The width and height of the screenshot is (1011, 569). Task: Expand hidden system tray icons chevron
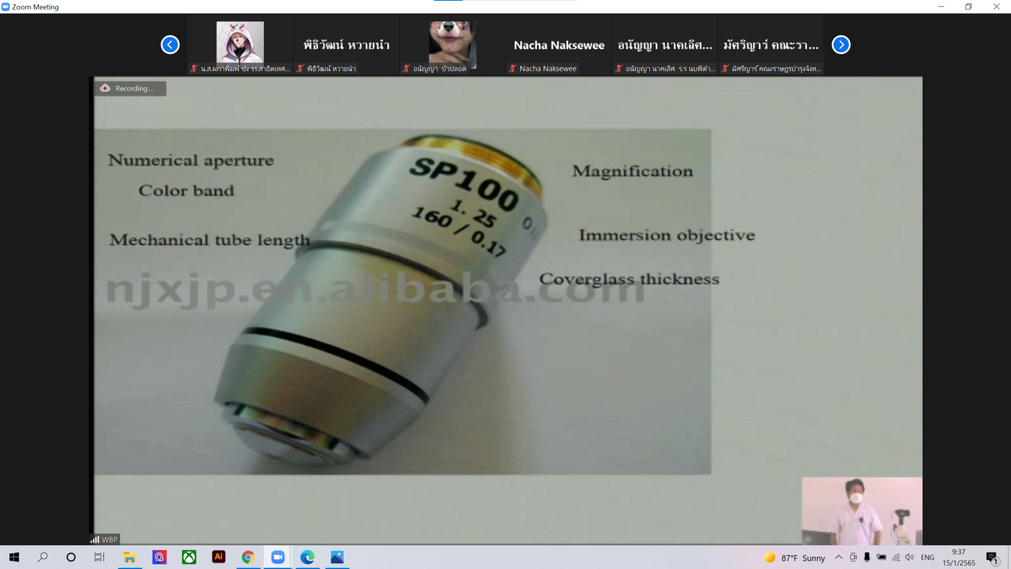click(x=838, y=557)
